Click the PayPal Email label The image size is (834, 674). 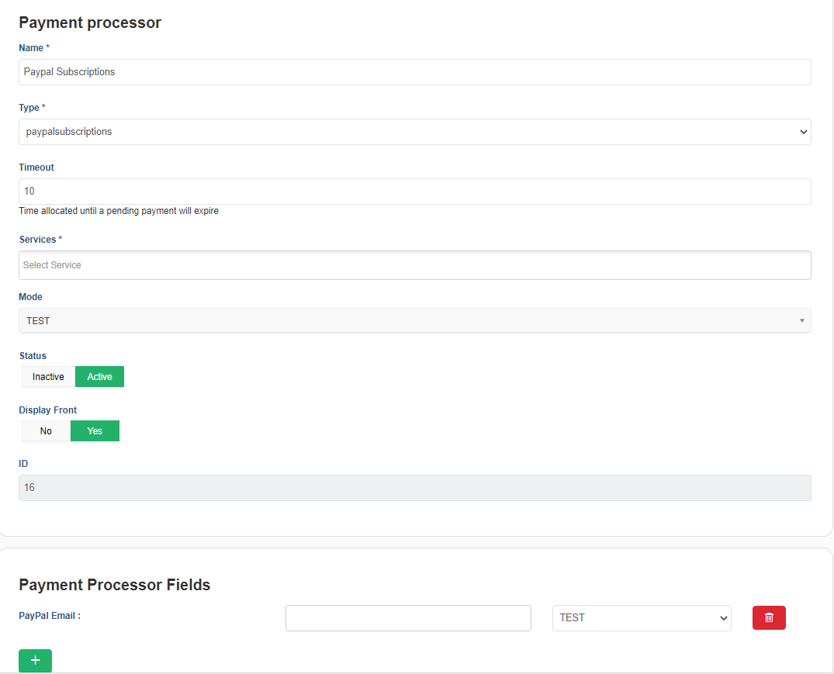point(50,616)
